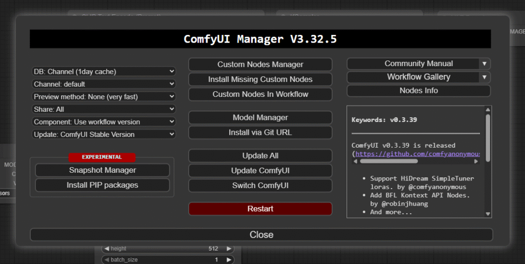Follow the github.com/comfyanonymous release link
The width and height of the screenshot is (525, 264).
pos(417,154)
